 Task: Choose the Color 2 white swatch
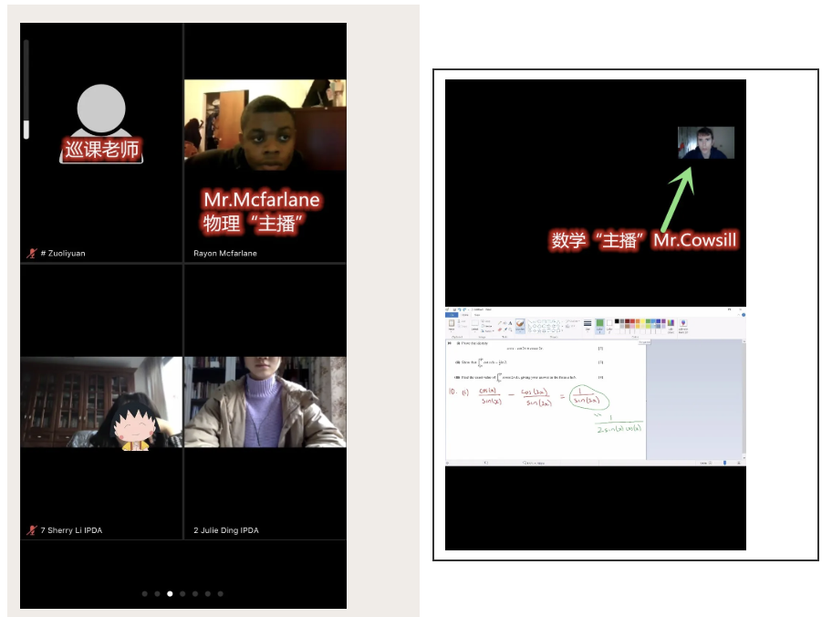[x=609, y=324]
